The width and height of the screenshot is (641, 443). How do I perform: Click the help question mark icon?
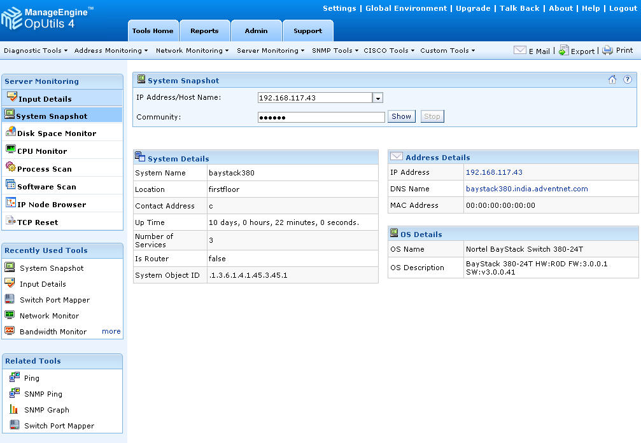[x=628, y=80]
